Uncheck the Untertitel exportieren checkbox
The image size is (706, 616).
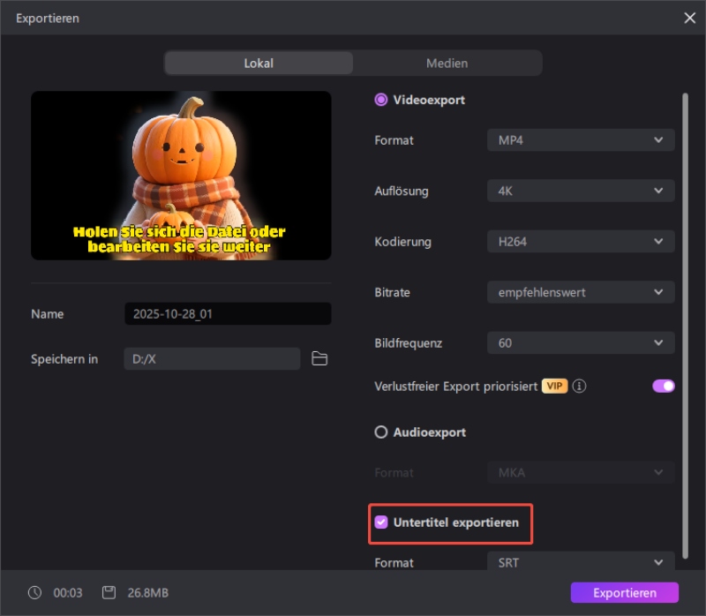pos(381,522)
